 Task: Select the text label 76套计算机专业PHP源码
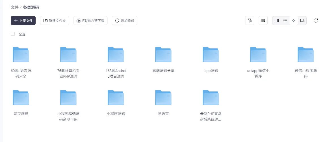(x=68, y=73)
